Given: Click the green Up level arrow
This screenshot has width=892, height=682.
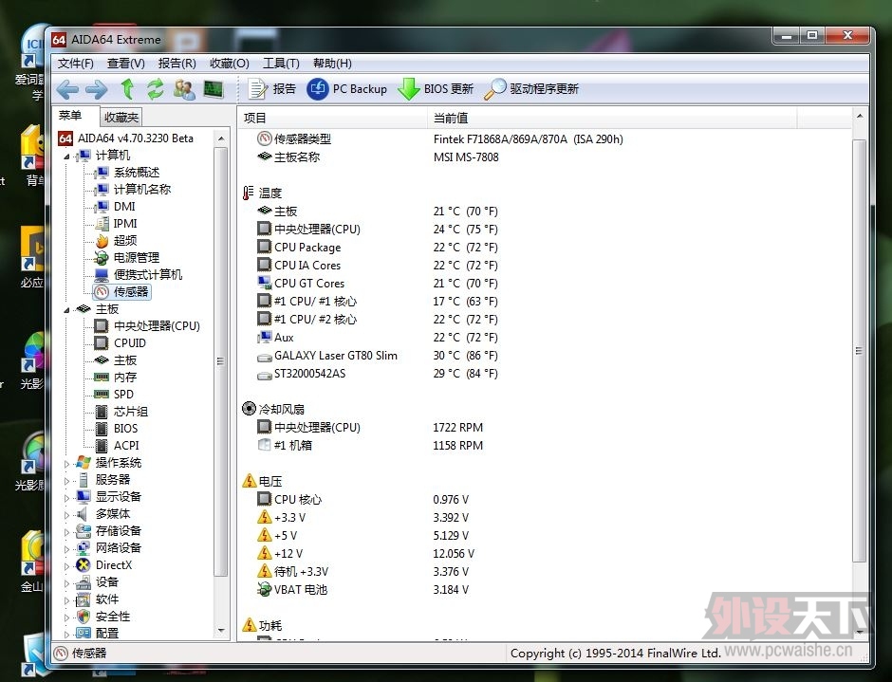Looking at the screenshot, I should pyautogui.click(x=127, y=89).
